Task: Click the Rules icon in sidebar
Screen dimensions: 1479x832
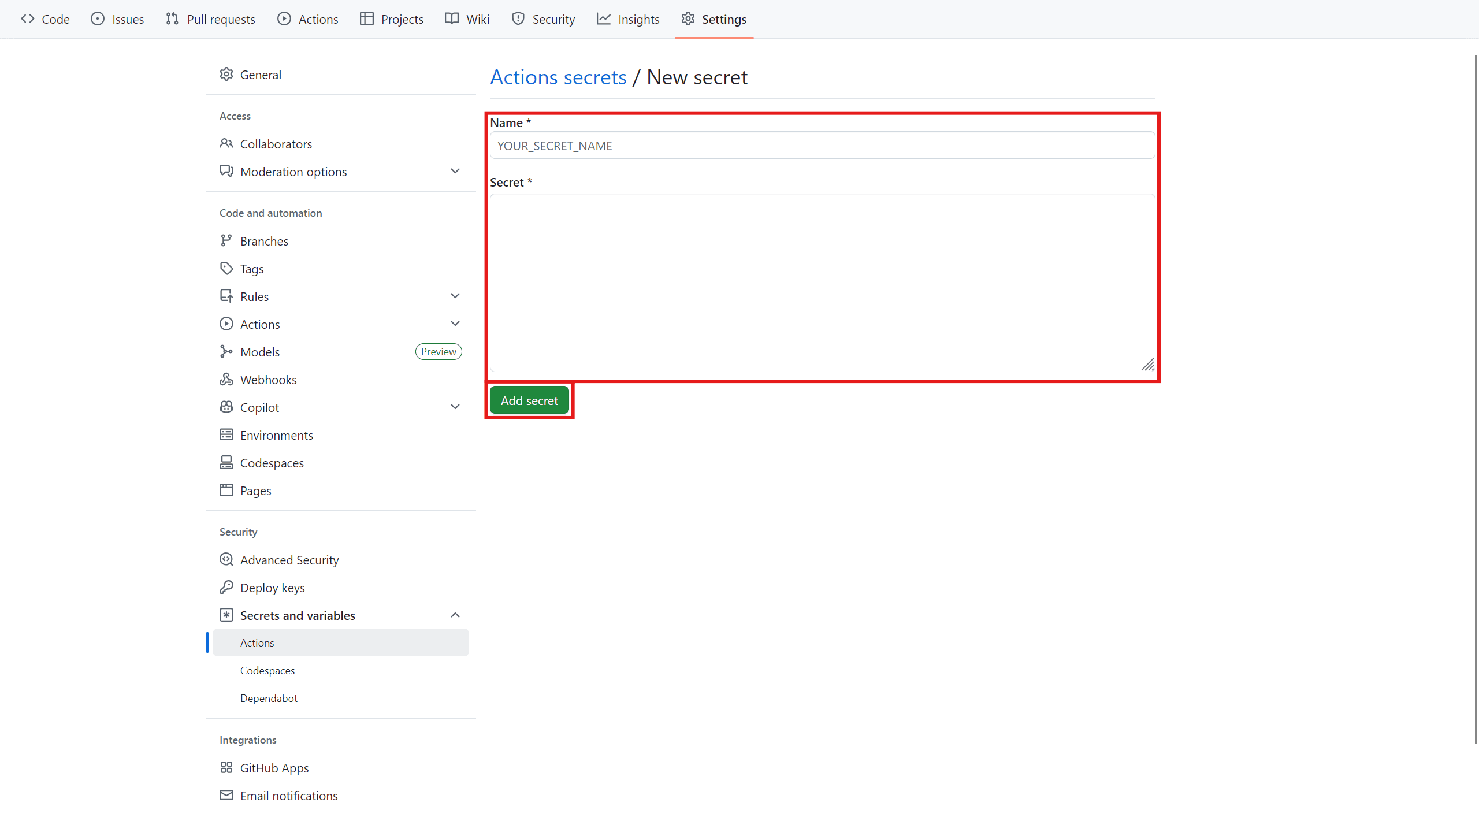Action: [226, 296]
